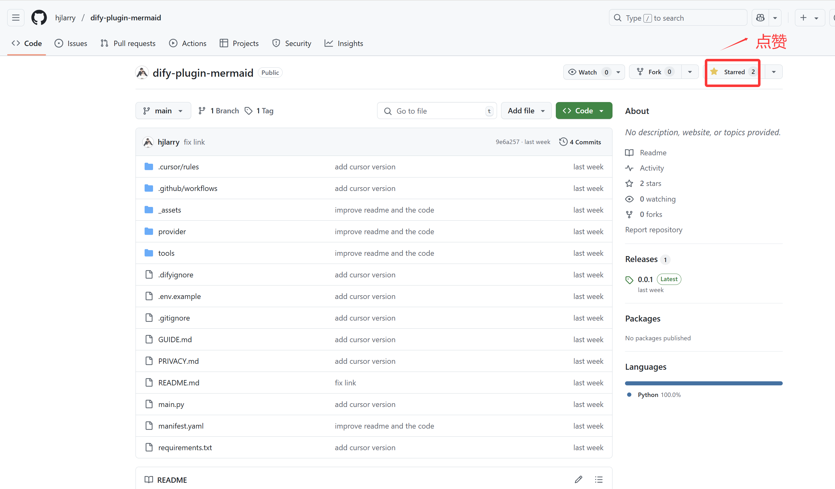Open .gitignore file
This screenshot has height=489, width=835.
174,318
